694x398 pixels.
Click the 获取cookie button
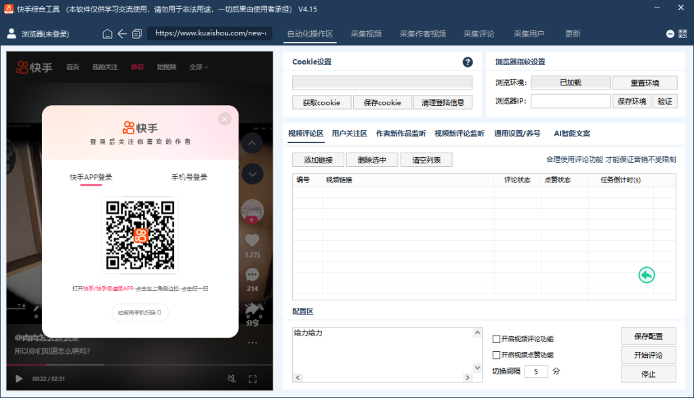(x=321, y=102)
